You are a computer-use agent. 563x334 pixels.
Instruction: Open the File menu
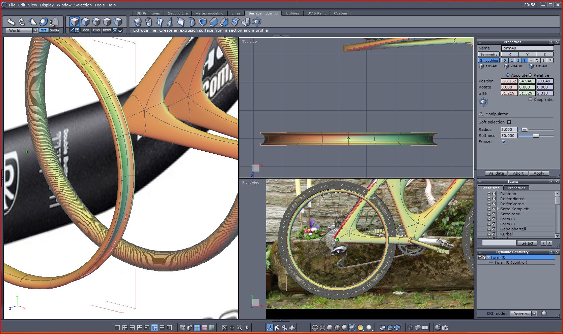(12, 5)
